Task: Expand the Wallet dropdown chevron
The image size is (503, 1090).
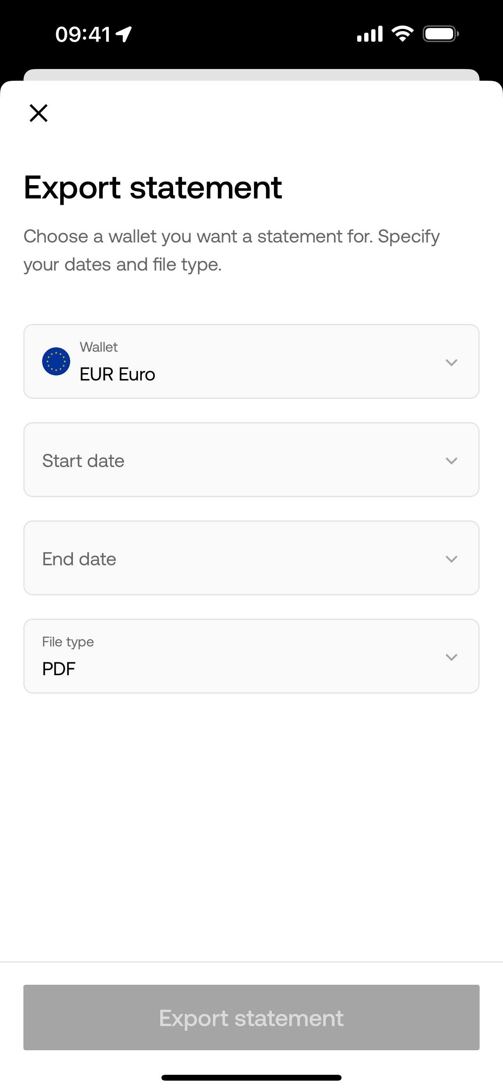Action: [452, 362]
